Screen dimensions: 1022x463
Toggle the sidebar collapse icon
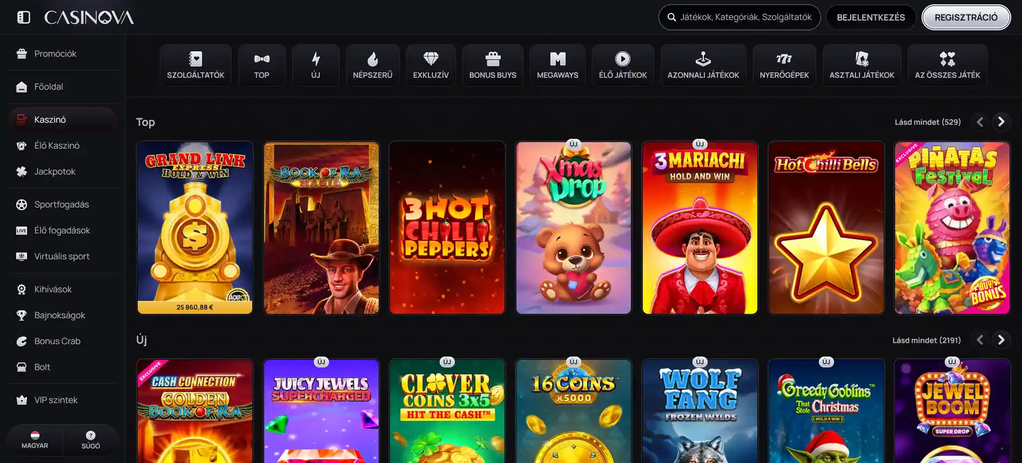pos(24,17)
